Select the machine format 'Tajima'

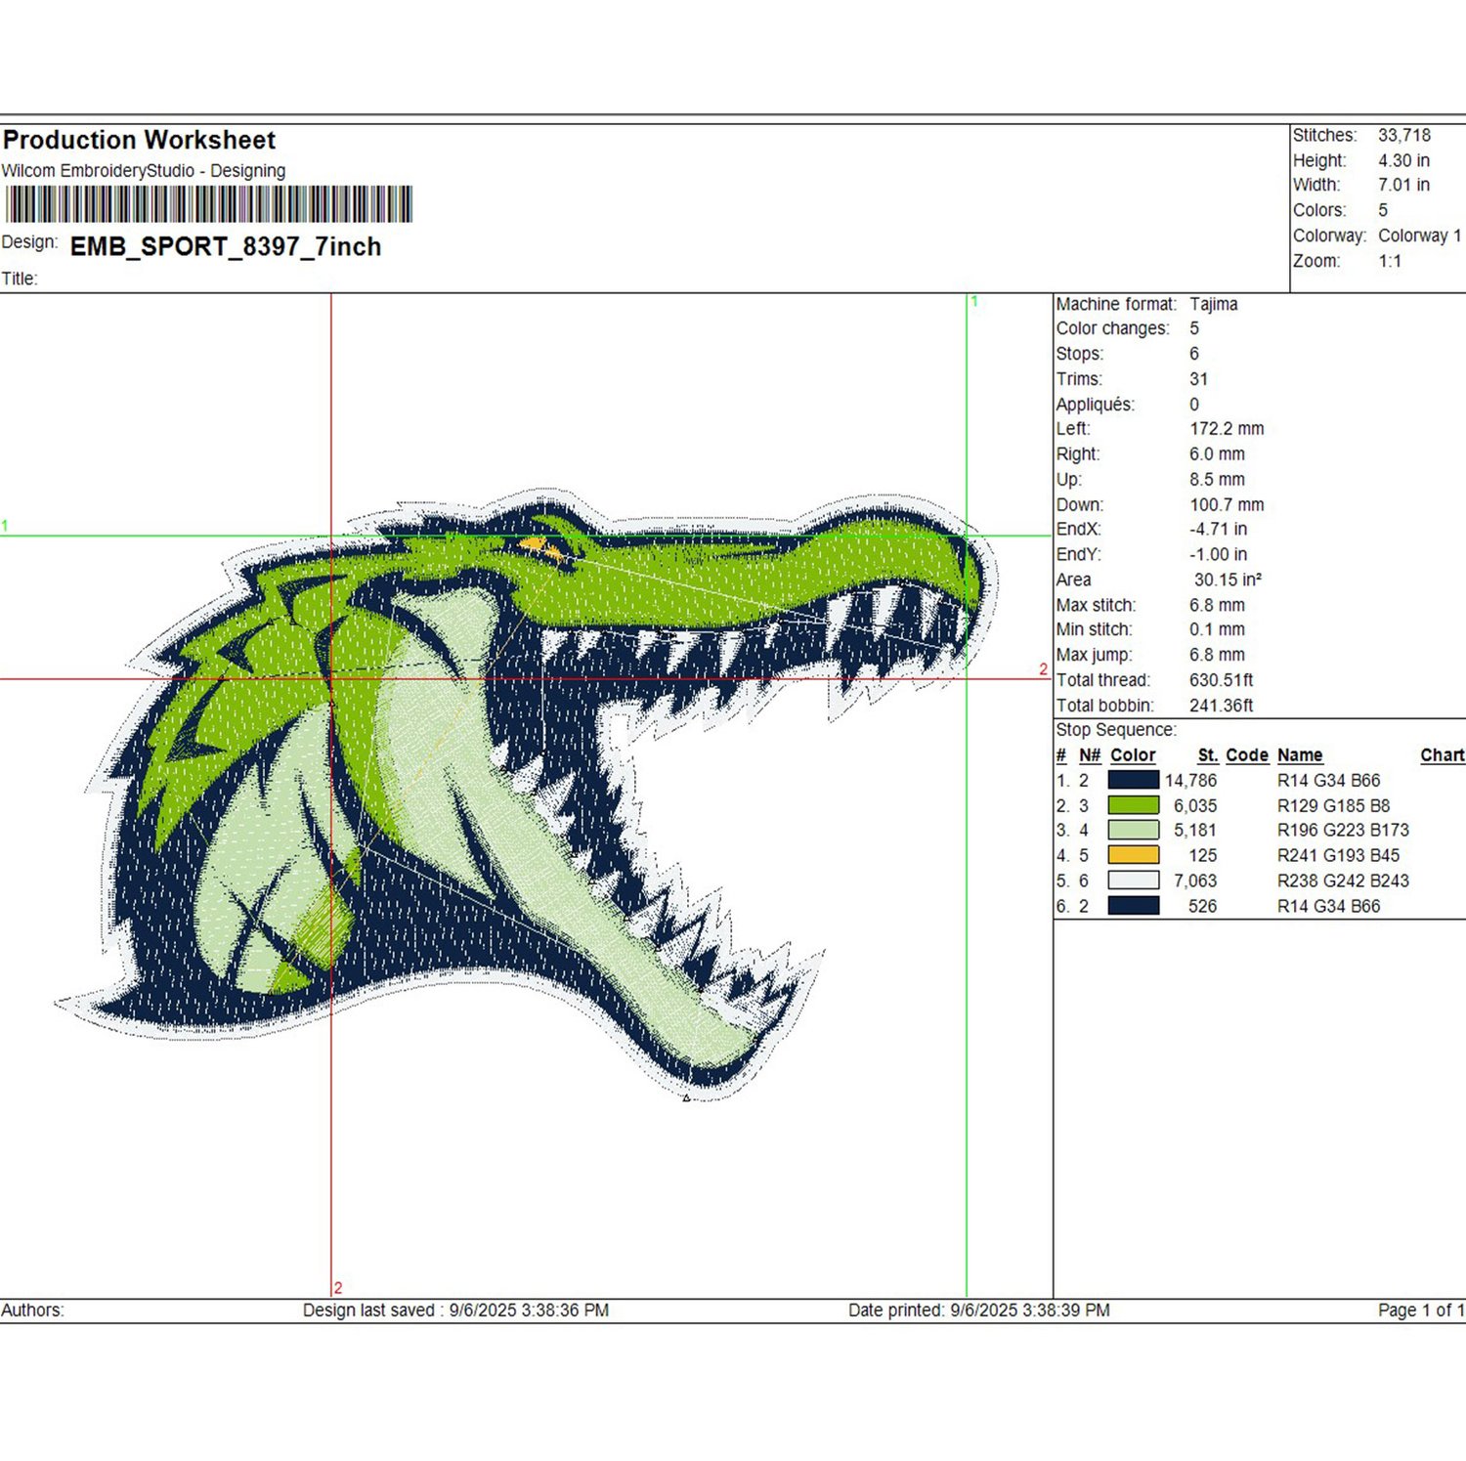point(1214,304)
